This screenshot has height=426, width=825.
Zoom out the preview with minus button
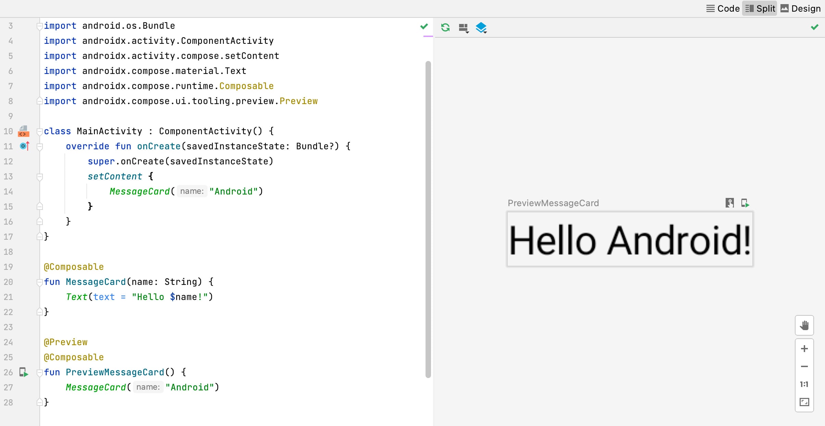coord(804,366)
